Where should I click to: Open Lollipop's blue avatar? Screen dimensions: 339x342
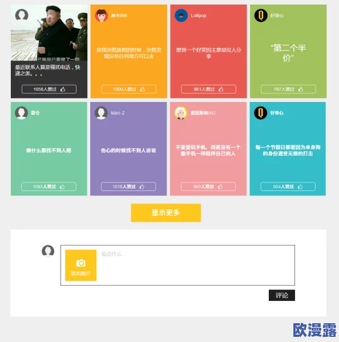181,15
